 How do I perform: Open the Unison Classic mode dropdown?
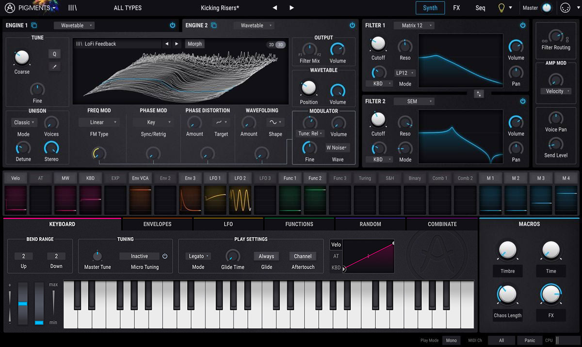(x=24, y=122)
